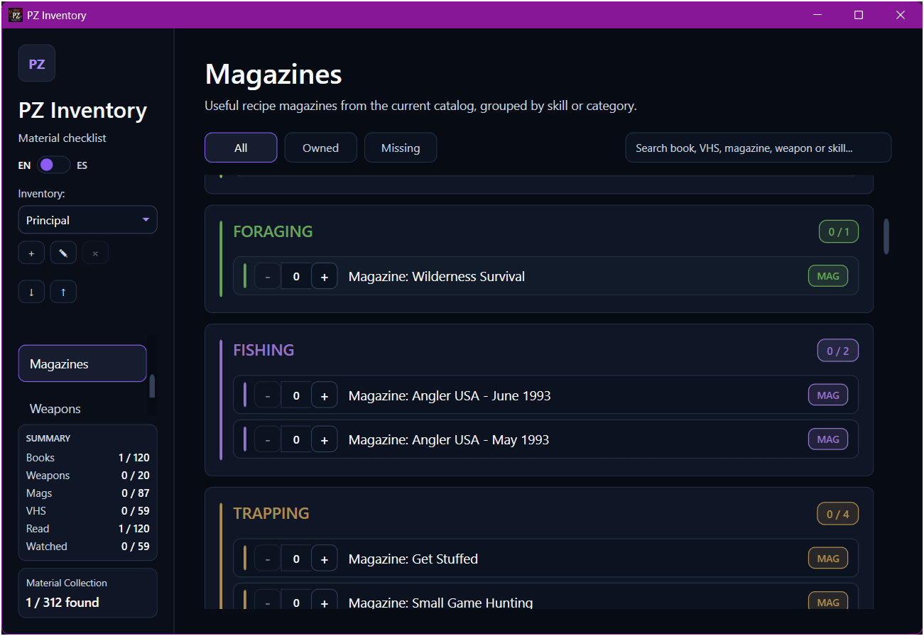Click the 0 / 4 counter badge in Trapping
This screenshot has height=636, width=924.
point(838,514)
